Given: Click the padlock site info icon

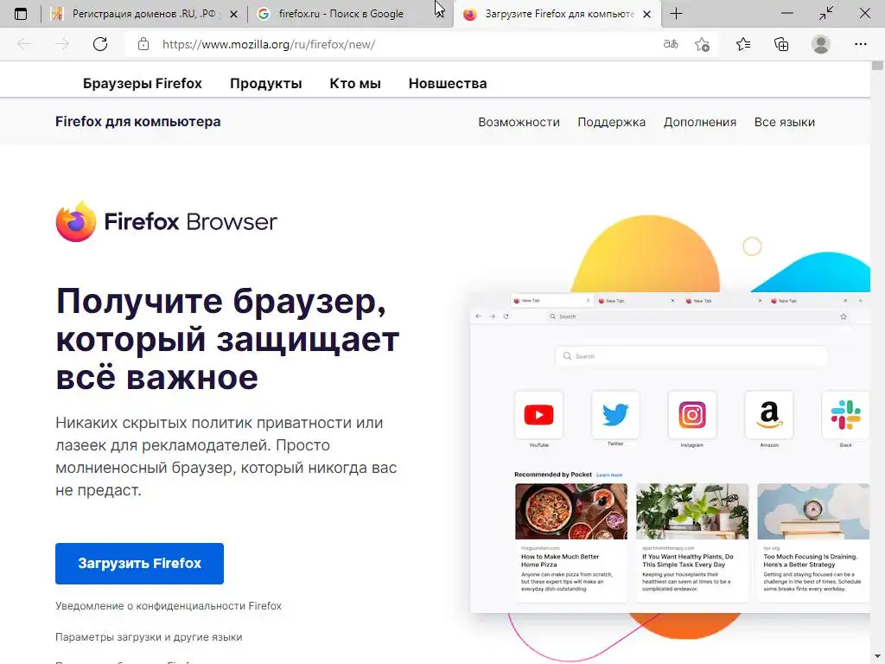Looking at the screenshot, I should [x=143, y=44].
